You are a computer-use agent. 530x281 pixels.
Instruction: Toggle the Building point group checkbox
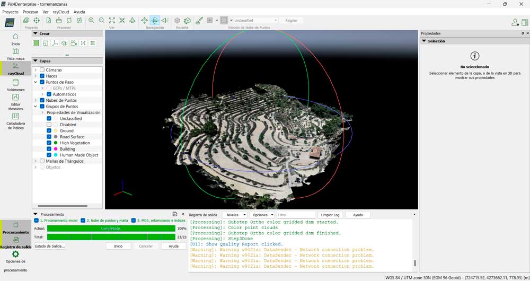click(x=49, y=149)
